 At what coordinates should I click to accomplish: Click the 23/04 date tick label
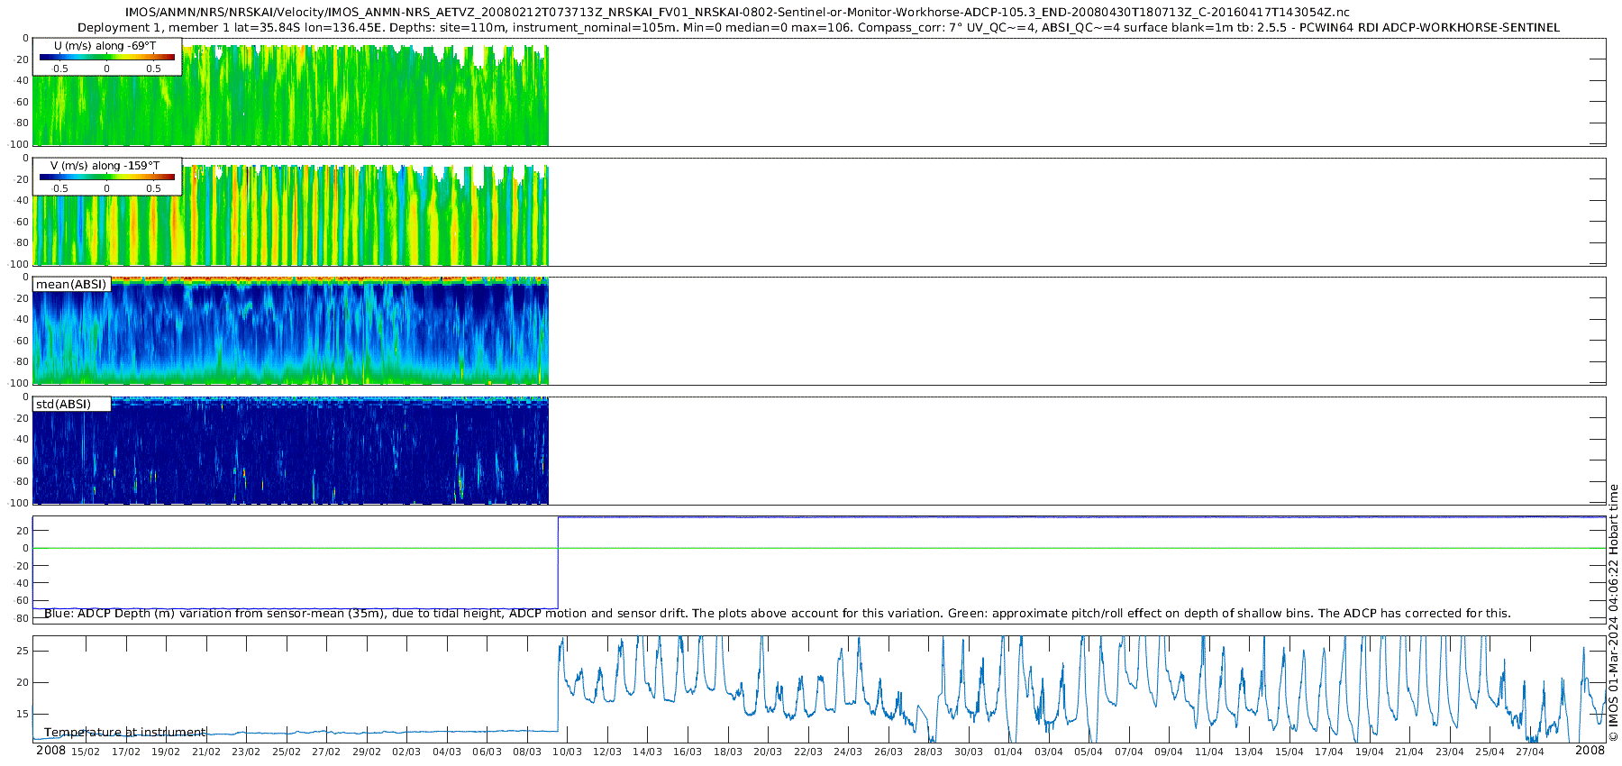tap(1450, 752)
